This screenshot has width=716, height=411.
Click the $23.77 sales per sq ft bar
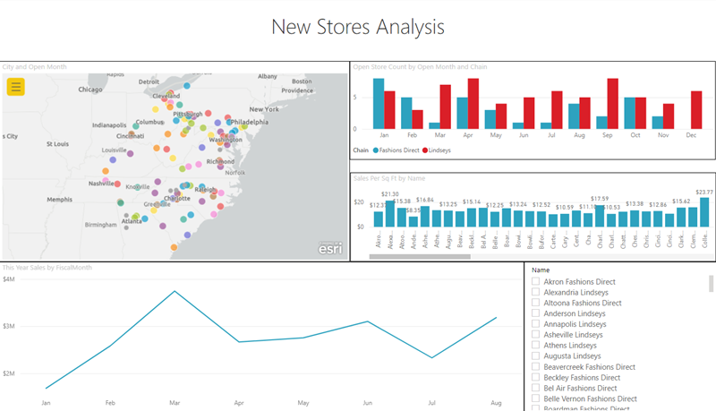click(704, 212)
